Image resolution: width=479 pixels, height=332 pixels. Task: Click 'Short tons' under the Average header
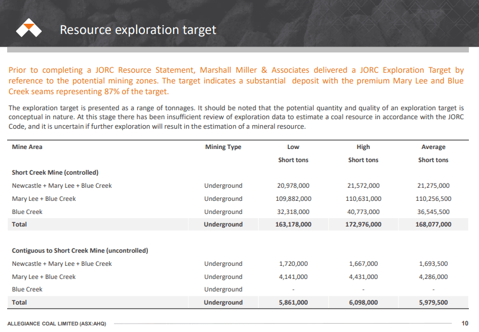(433, 160)
